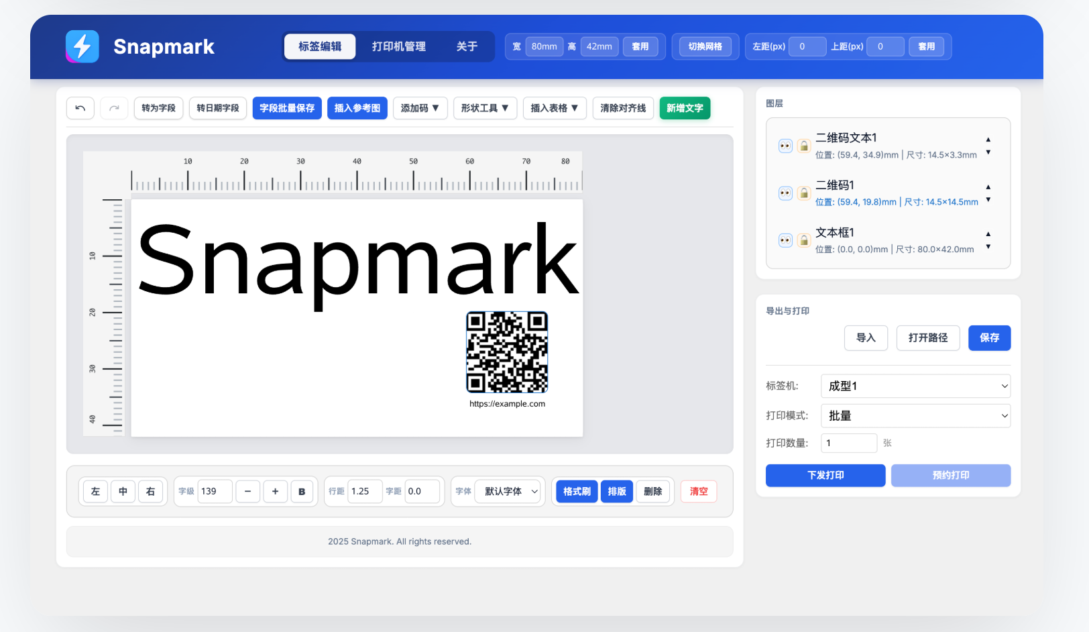1089x632 pixels.
Task: Hide the 二维码1 layer with eye toggle
Action: 785,193
